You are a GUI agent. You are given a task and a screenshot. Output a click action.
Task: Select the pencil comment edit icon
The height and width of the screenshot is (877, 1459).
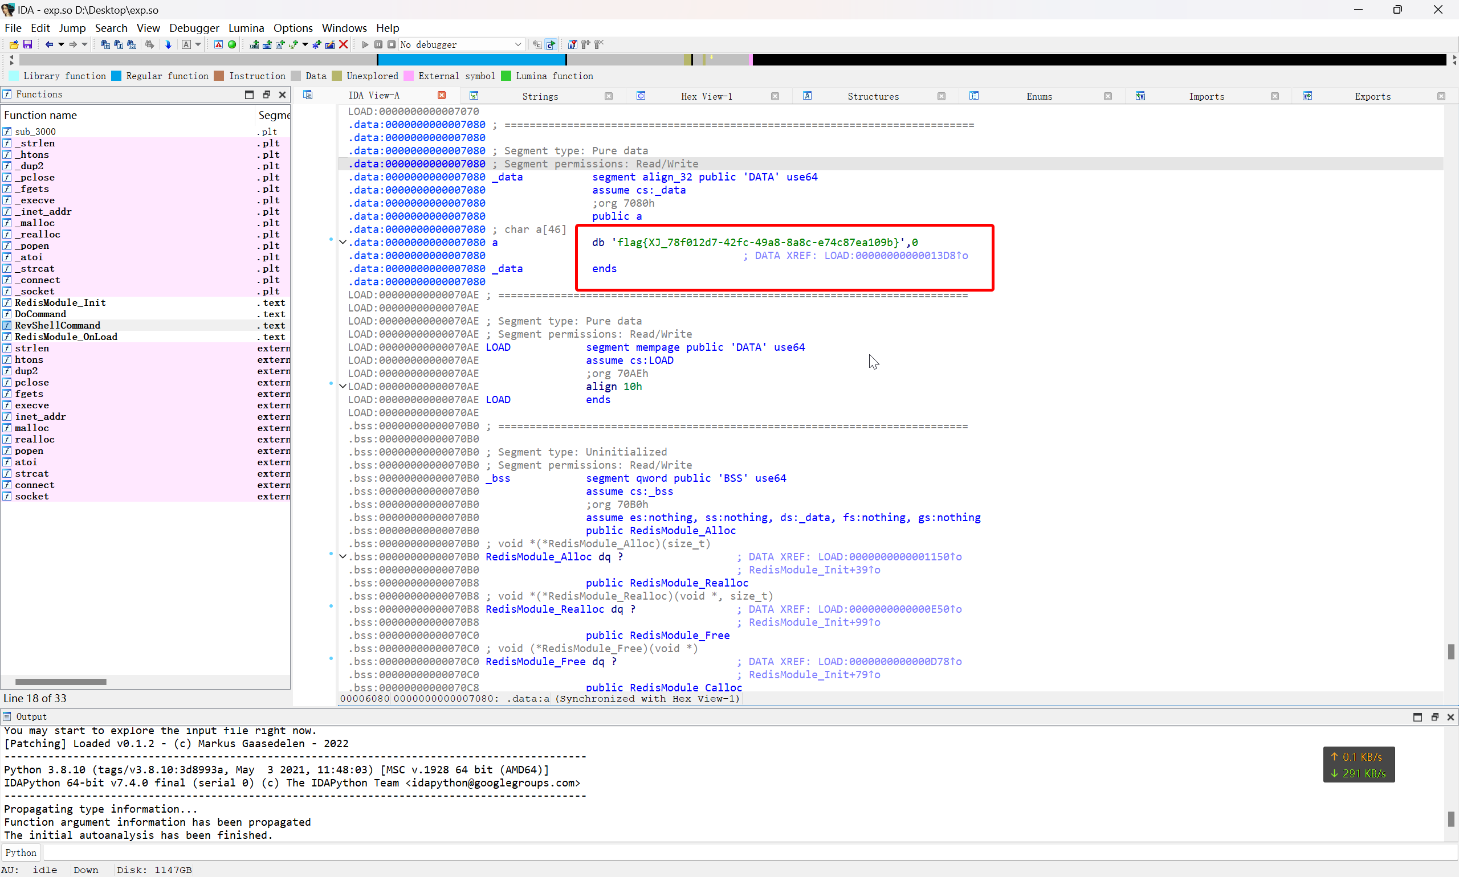pos(330,44)
